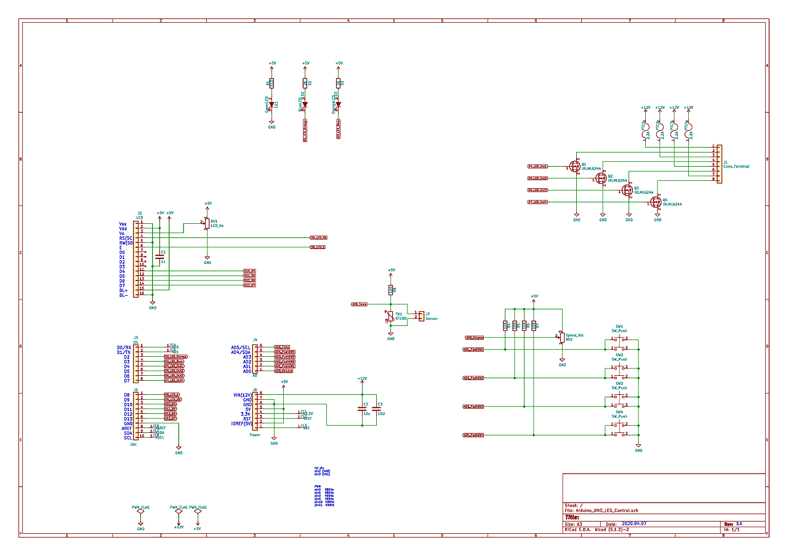Select the 510 ohm resistor R1
Screen dimensions: 788x556
[271, 83]
